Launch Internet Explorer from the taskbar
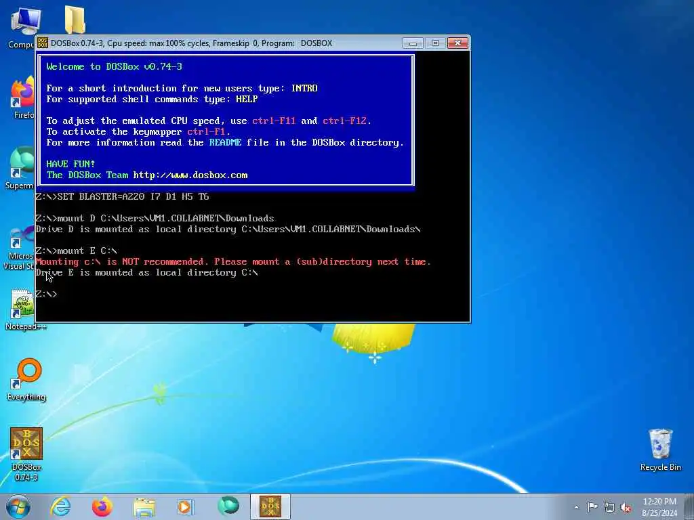694x520 pixels. (60, 506)
